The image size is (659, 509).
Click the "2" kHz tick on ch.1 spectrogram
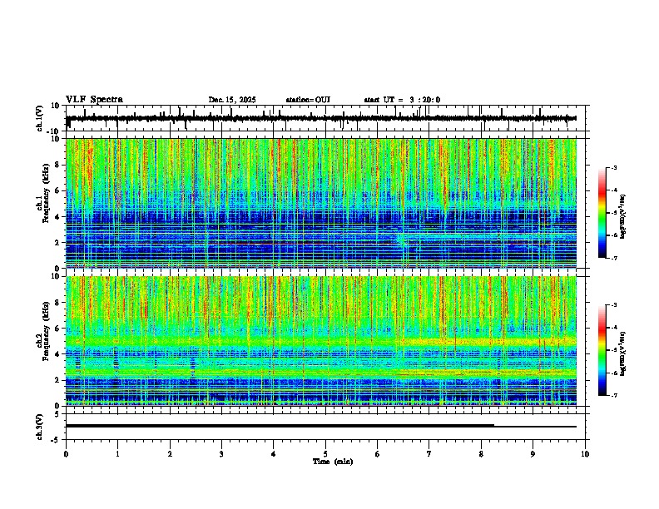(x=57, y=243)
